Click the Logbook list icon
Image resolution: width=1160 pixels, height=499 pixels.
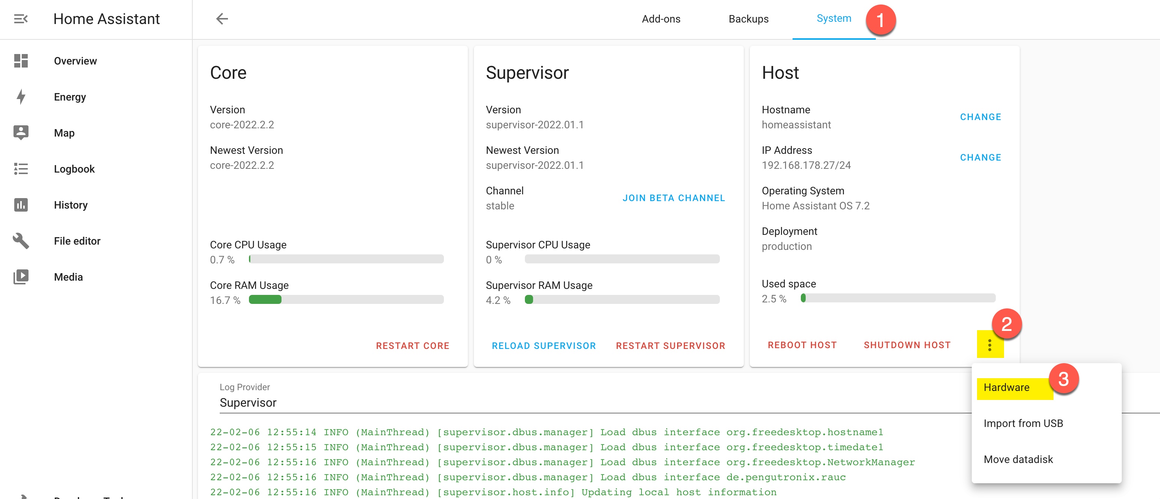21,169
